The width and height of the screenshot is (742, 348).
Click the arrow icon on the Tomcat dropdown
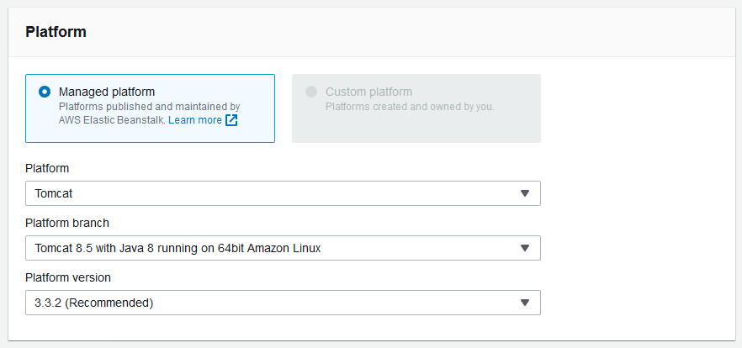click(525, 193)
